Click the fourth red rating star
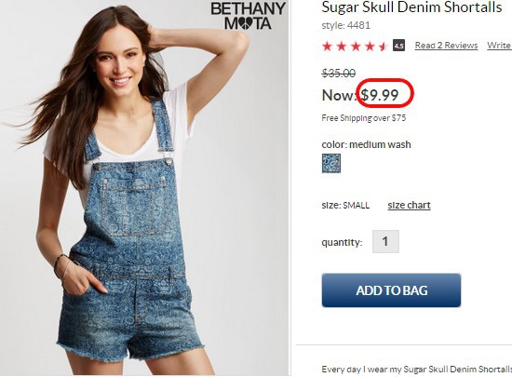 (x=371, y=46)
